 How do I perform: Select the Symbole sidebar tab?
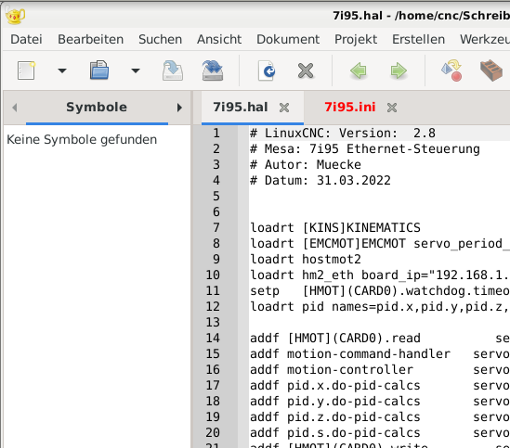[x=97, y=108]
